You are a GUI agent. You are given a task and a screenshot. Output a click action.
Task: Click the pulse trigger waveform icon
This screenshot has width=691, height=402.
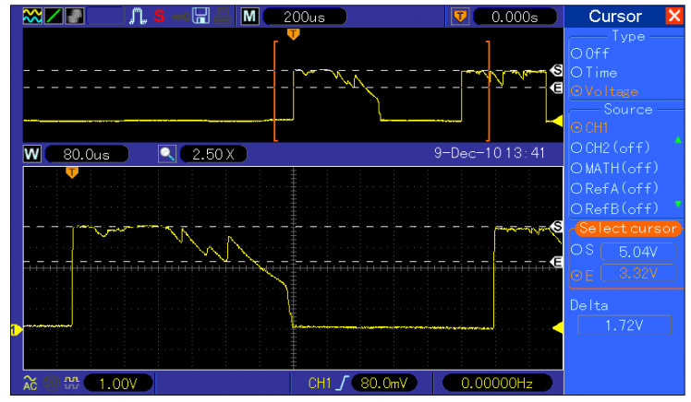pos(139,16)
